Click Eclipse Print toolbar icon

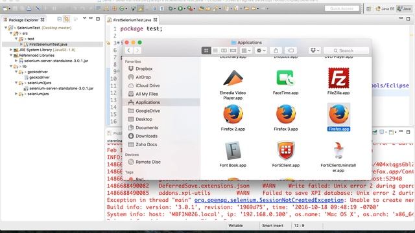point(29,8)
